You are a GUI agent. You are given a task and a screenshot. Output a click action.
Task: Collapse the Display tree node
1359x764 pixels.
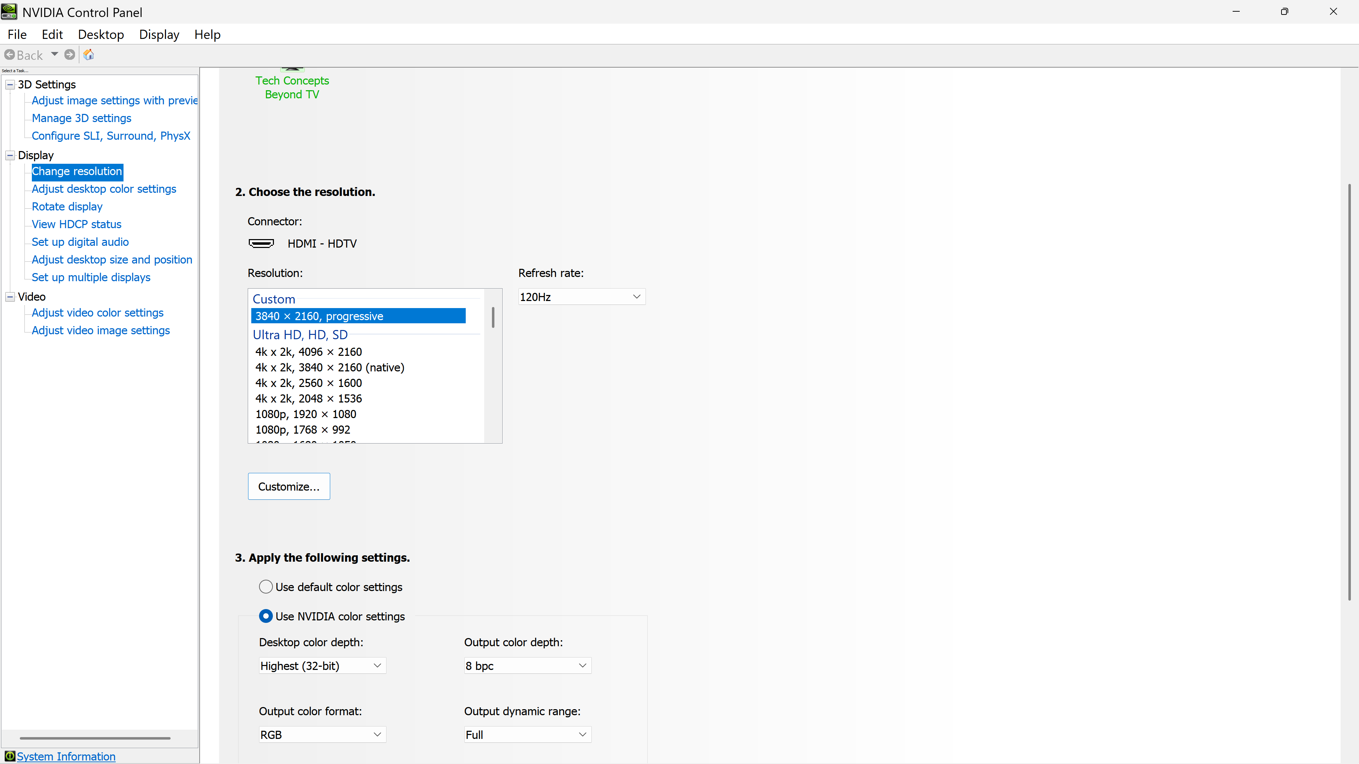pos(10,155)
